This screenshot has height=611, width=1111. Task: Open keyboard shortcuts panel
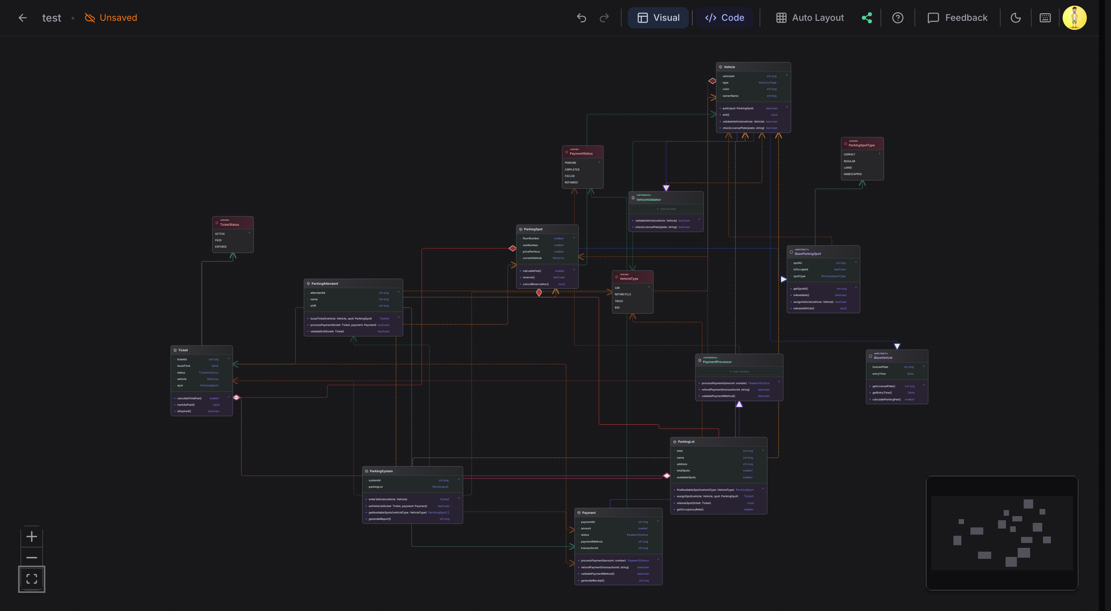(1046, 18)
